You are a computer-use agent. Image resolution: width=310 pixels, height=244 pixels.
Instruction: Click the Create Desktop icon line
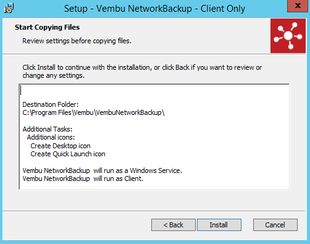tap(61, 146)
